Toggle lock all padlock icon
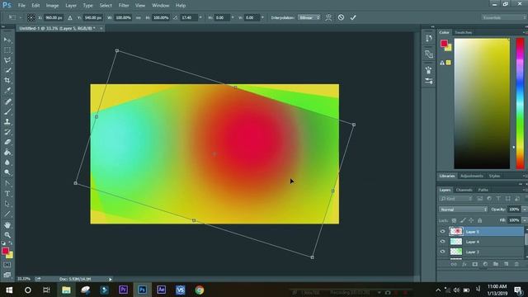Viewport: 528px width, 297px height. click(480, 220)
